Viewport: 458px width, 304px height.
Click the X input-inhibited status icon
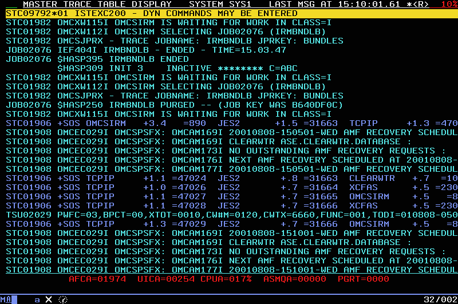(x=49, y=299)
